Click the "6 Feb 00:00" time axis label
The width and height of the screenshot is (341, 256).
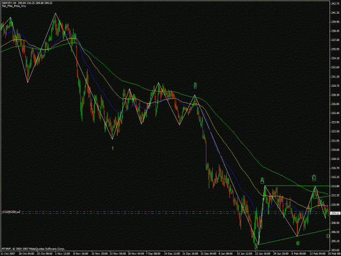pos(299,254)
